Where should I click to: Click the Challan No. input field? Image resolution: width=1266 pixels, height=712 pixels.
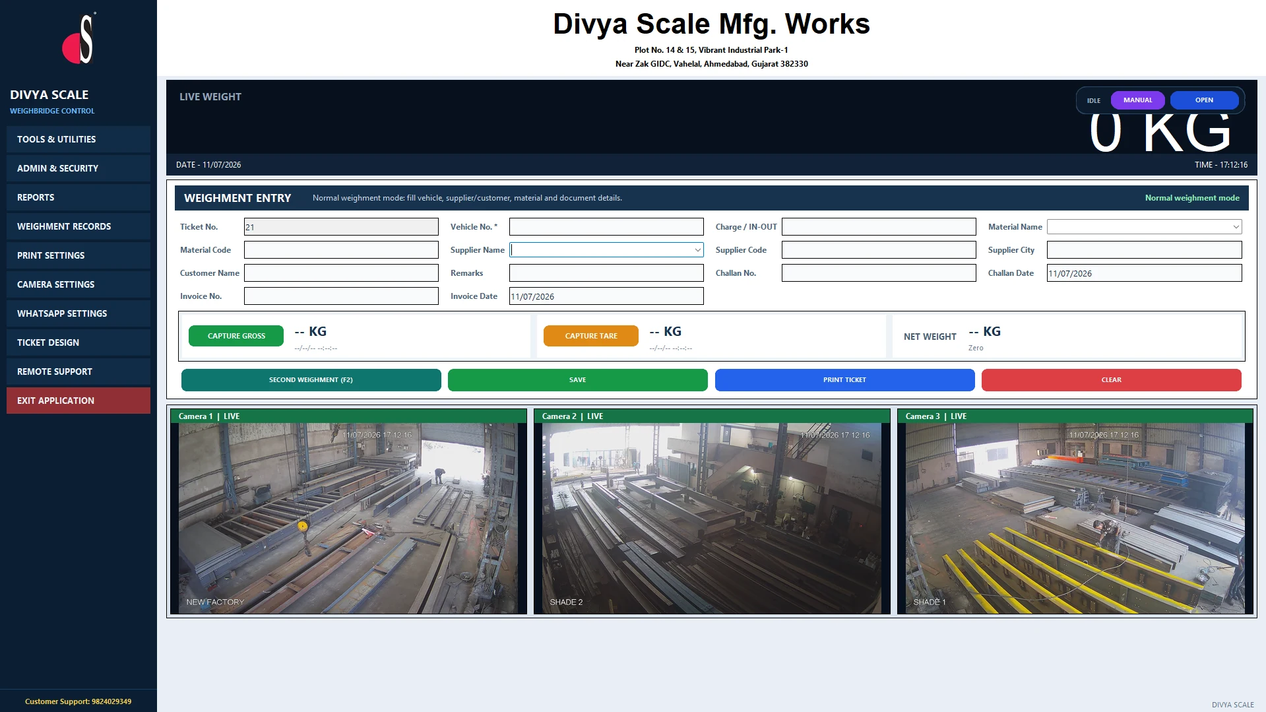(x=879, y=273)
